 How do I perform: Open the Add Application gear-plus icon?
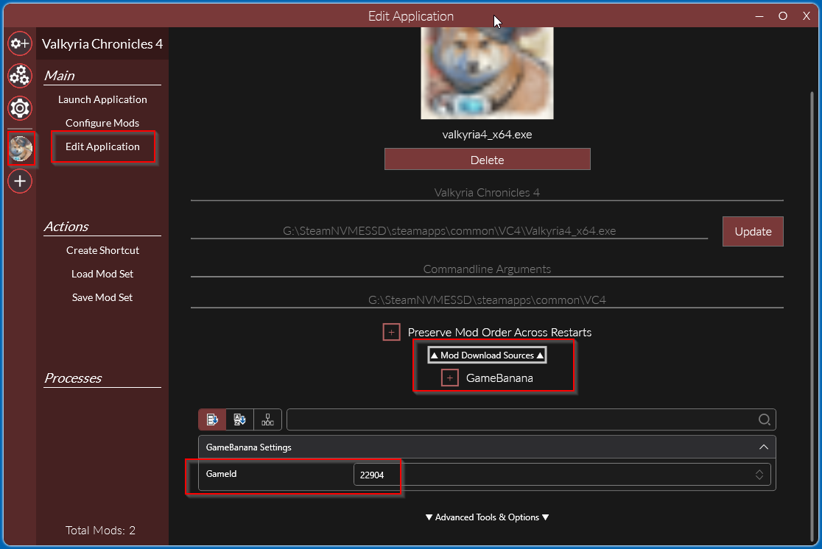point(20,43)
